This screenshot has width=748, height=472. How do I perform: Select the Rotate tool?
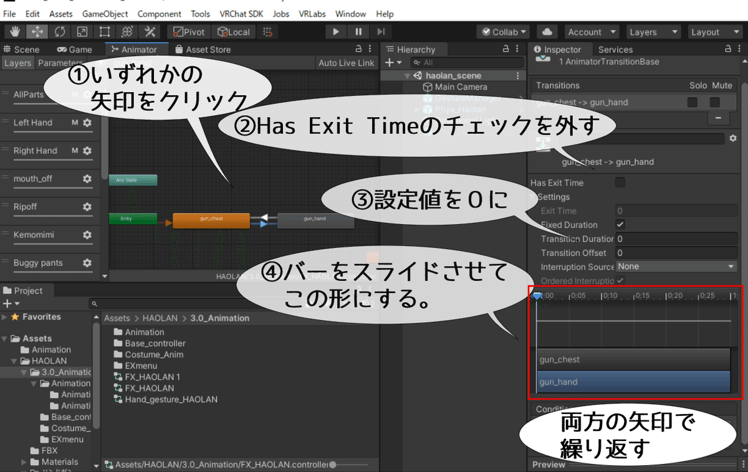click(60, 32)
